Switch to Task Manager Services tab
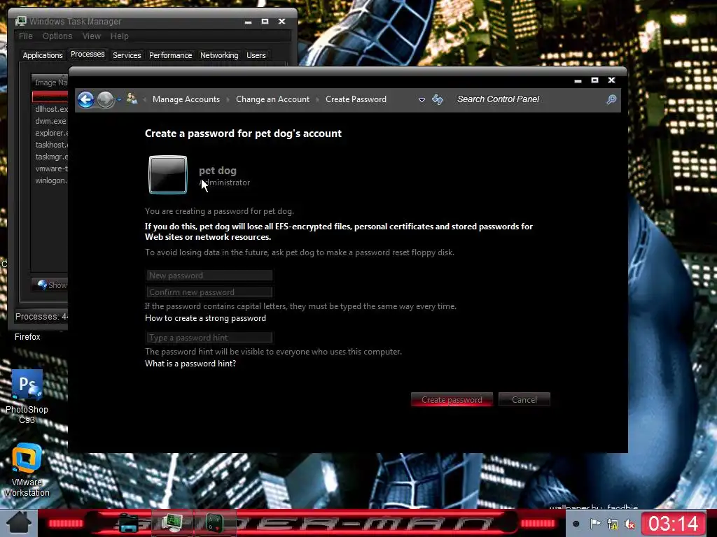717x537 pixels. pyautogui.click(x=127, y=55)
